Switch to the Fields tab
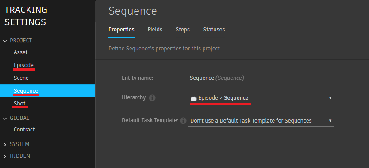Screen dimensions: 369x168 tap(155, 30)
